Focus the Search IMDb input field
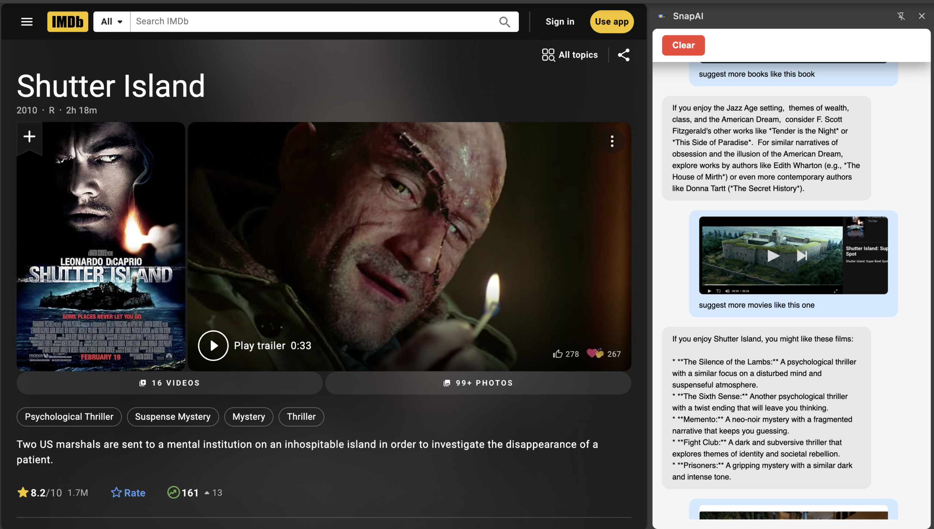The height and width of the screenshot is (529, 934). pos(314,21)
